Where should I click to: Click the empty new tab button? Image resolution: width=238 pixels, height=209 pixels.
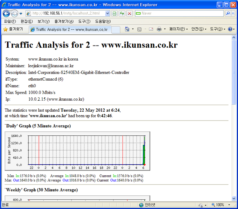116,29
